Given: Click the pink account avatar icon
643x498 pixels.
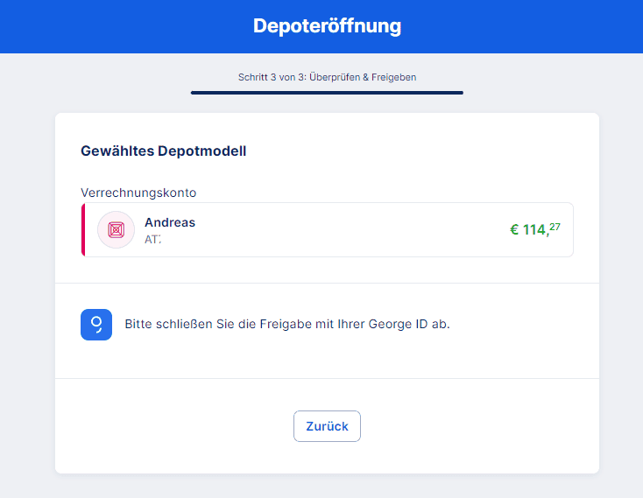Looking at the screenshot, I should (116, 230).
